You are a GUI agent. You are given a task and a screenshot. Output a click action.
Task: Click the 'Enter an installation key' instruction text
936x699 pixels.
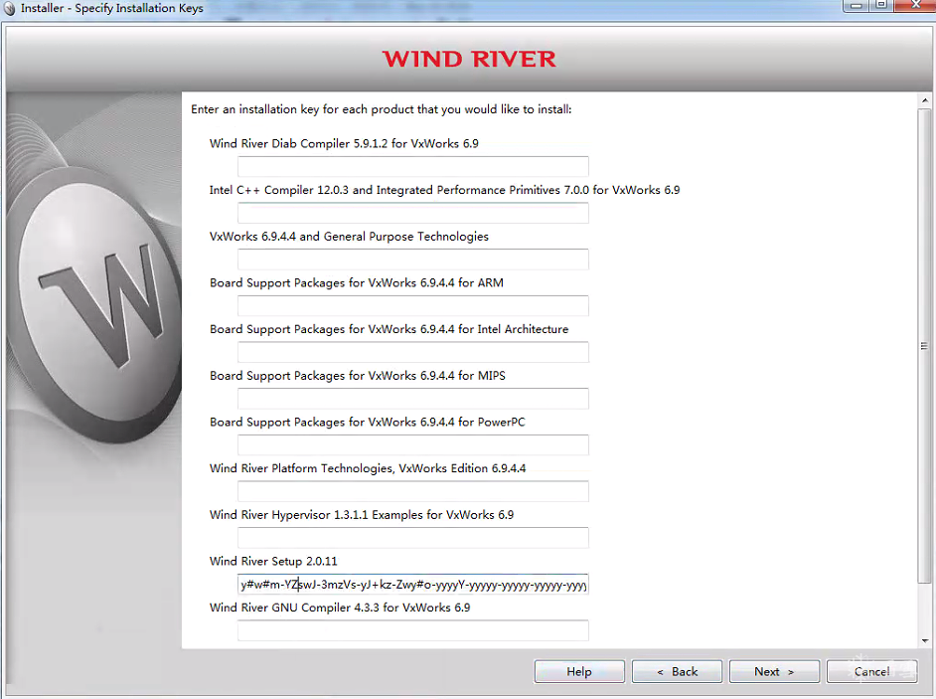(382, 109)
